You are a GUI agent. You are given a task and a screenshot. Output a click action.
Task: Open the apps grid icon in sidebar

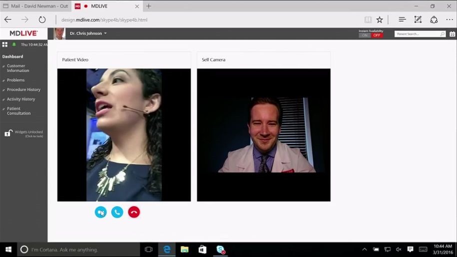5,44
